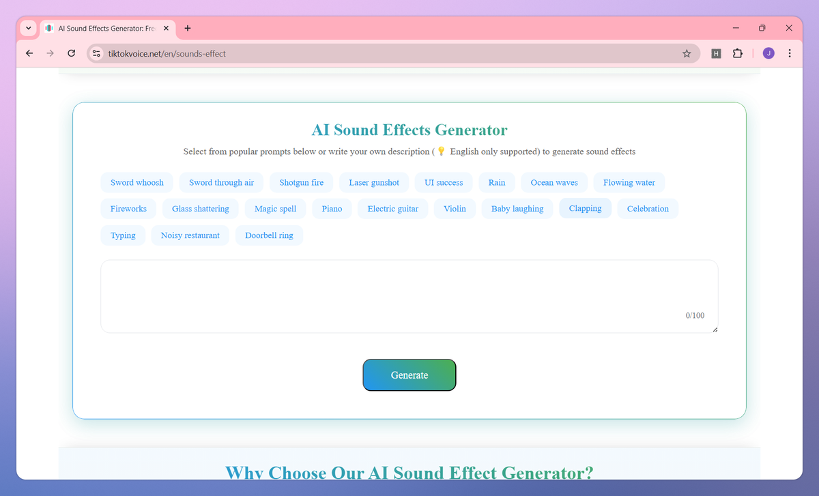819x496 pixels.
Task: Switch to the AI Sound Effects Generator tab
Action: (106, 29)
